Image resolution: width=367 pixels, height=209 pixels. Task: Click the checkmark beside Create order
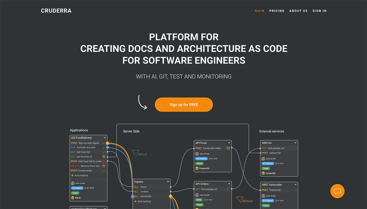click(104, 171)
